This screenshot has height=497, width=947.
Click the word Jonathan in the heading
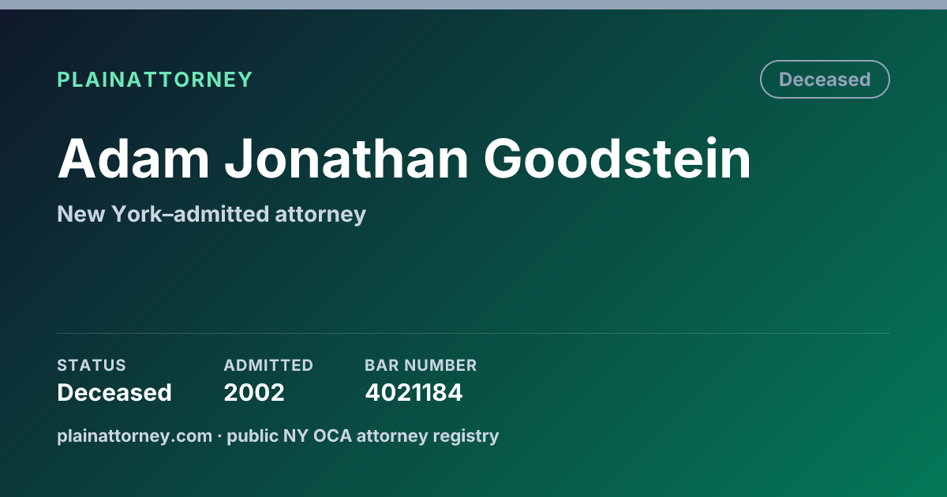(347, 159)
